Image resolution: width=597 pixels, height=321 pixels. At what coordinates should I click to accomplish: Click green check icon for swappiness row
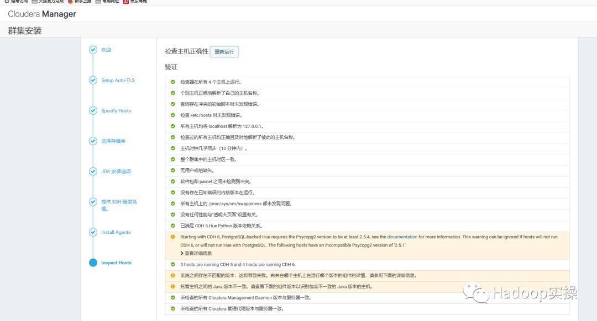pyautogui.click(x=173, y=203)
